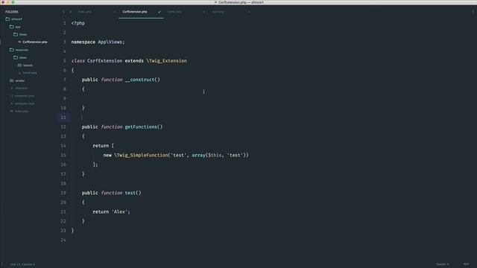Click '\Twig_SimpleFunction' on line 15
The image size is (477, 268).
coord(141,155)
